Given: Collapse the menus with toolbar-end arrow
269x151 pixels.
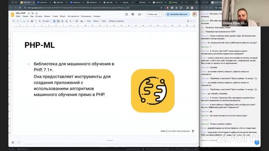Looking at the screenshot, I should point(194,21).
